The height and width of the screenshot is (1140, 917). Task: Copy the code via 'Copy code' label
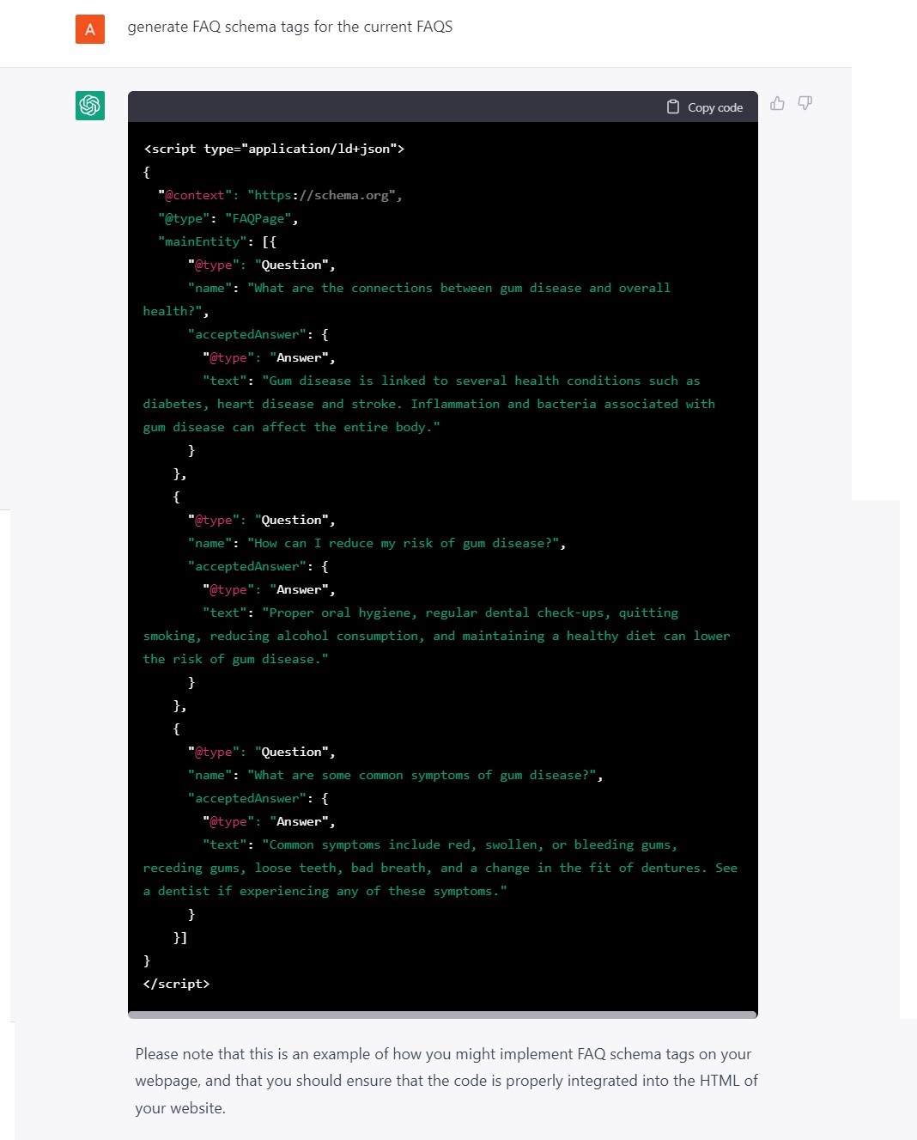715,107
